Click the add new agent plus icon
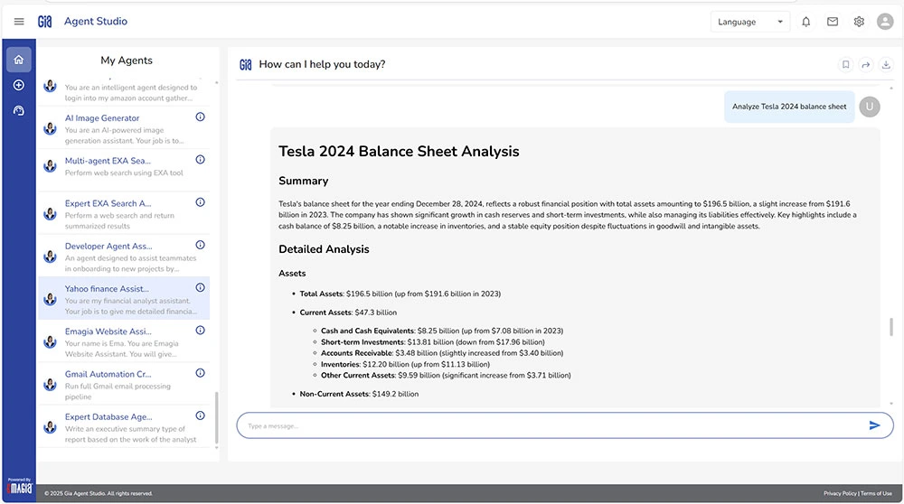The width and height of the screenshot is (904, 504). click(19, 85)
